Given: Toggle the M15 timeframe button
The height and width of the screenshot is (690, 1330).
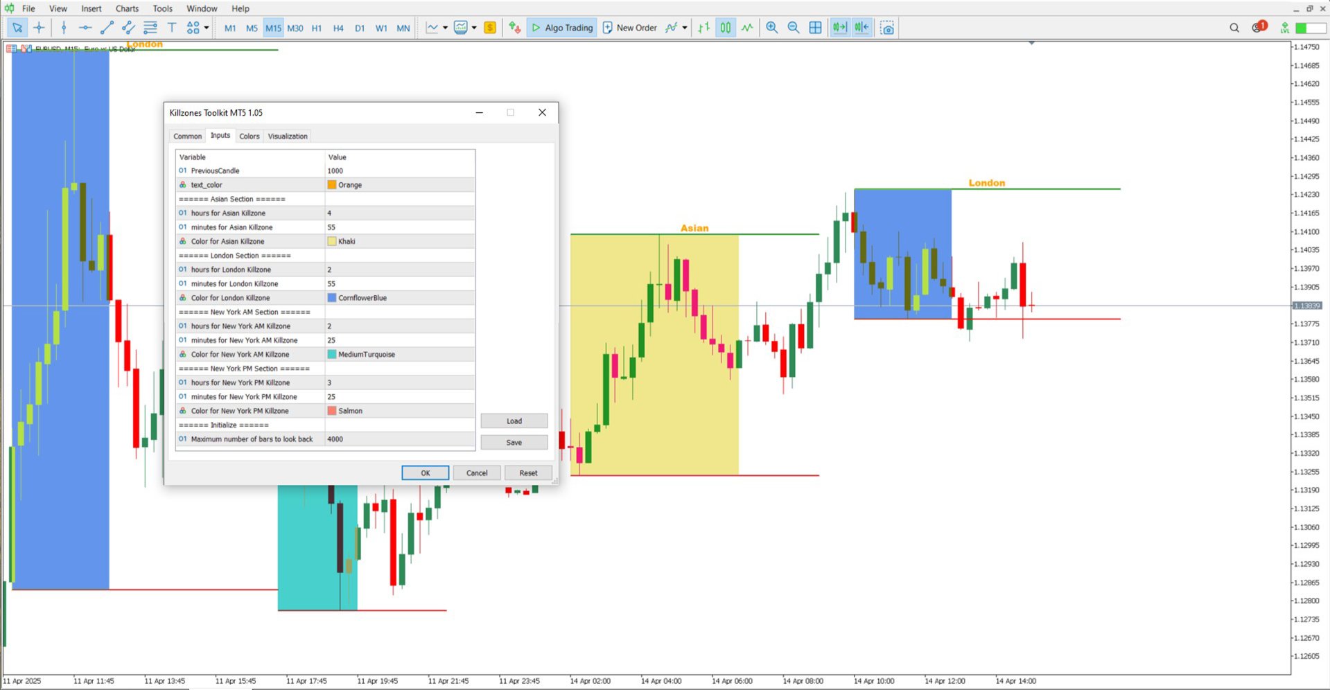Looking at the screenshot, I should [x=274, y=28].
